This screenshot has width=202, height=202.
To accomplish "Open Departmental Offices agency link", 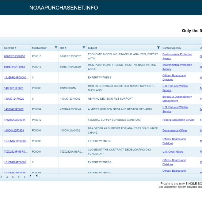I will coord(175,131).
